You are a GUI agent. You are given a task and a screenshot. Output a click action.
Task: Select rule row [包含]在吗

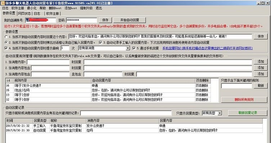pyautogui.click(x=108, y=90)
